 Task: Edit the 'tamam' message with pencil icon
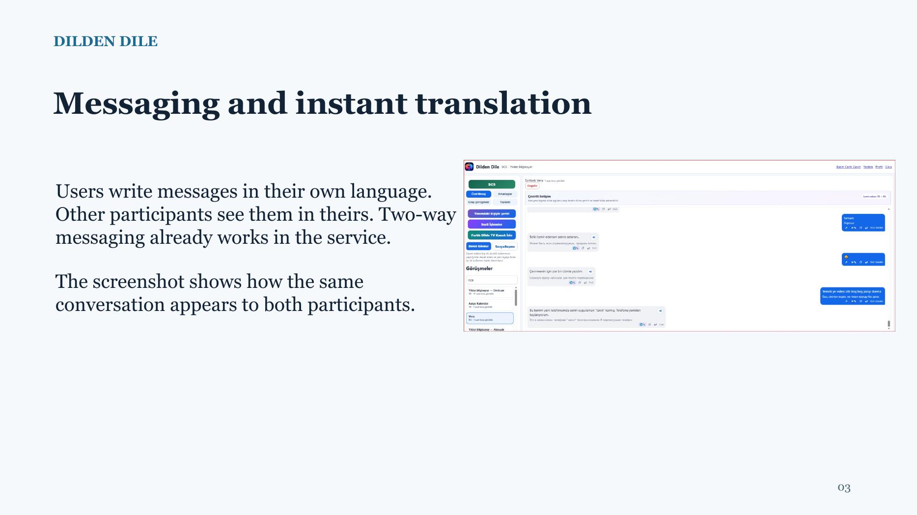846,228
